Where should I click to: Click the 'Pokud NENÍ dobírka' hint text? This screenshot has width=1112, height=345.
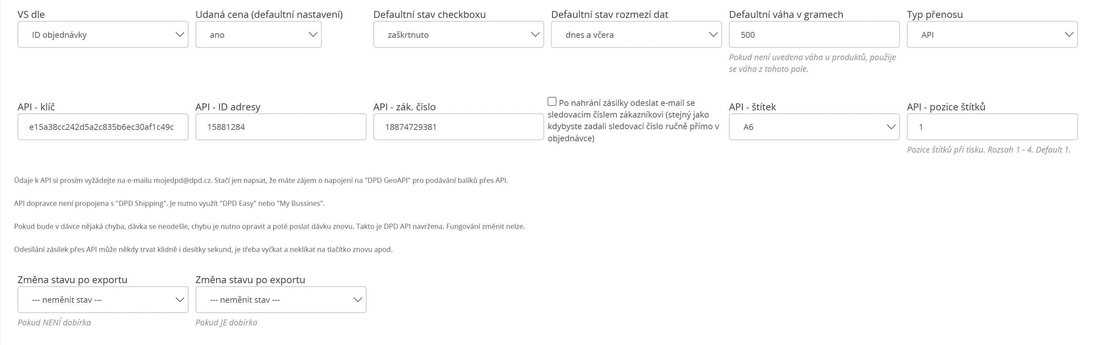[x=54, y=323]
